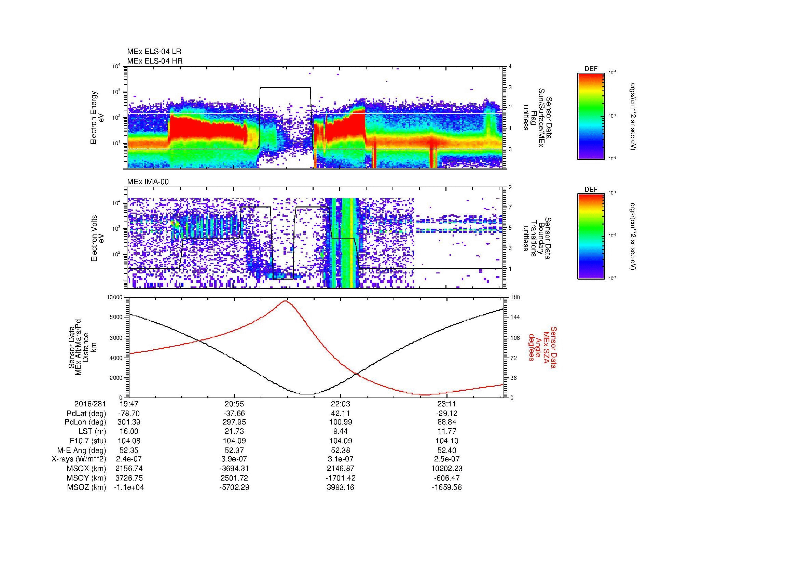Click the 'MEx ELS-04 HR' plot title
The width and height of the screenshot is (799, 565).
click(x=155, y=61)
